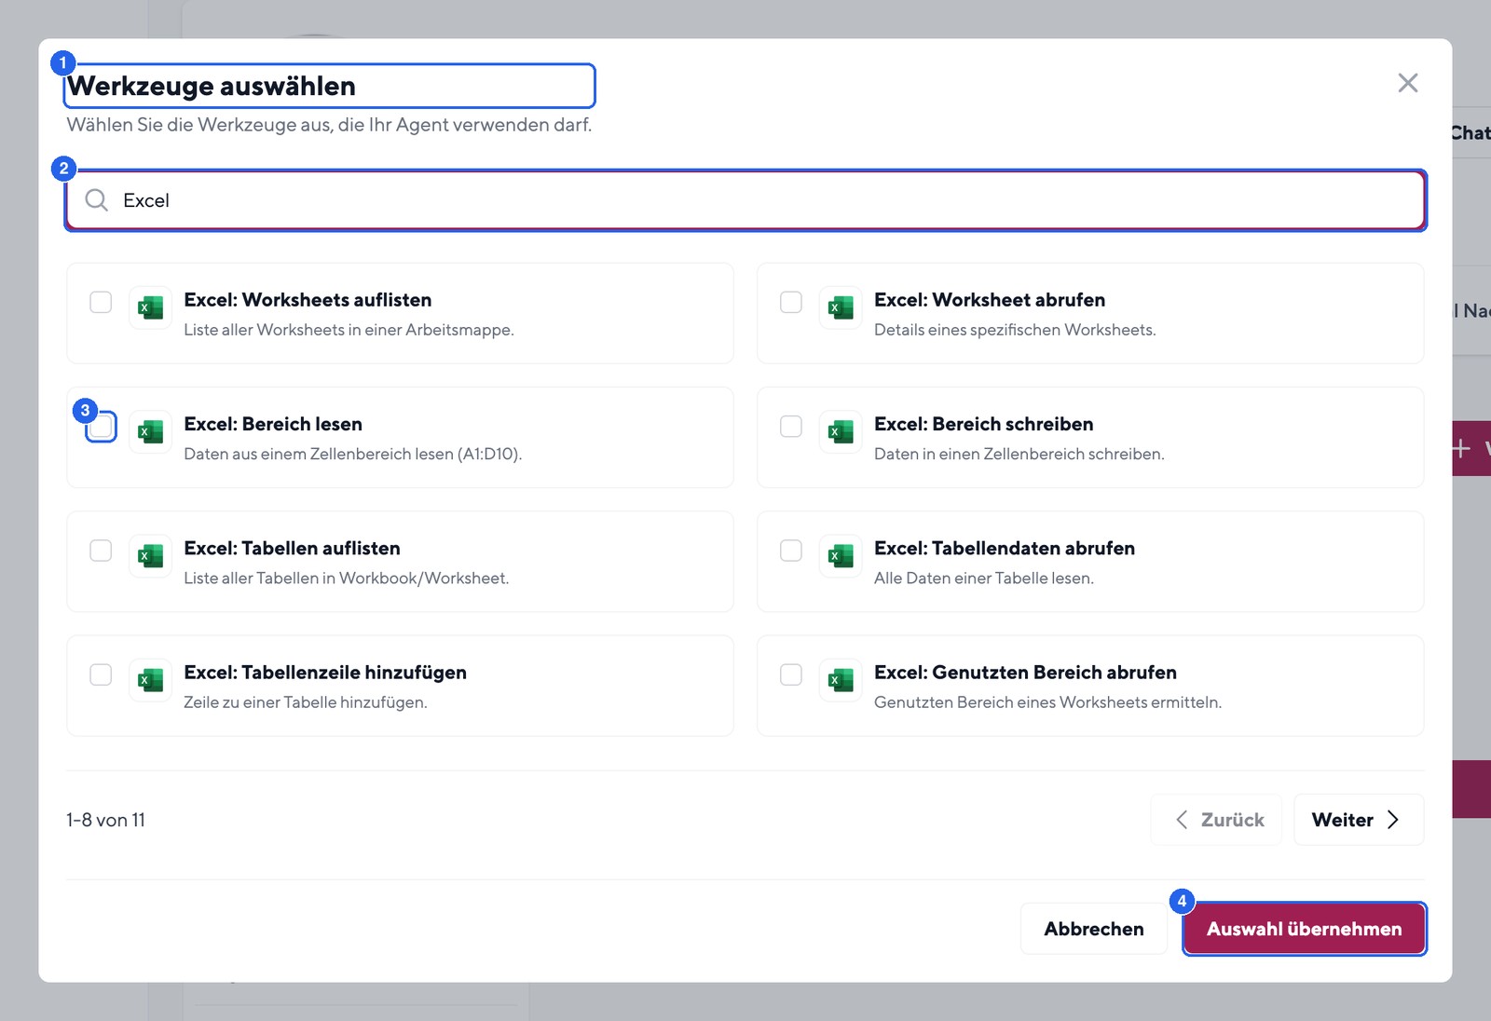
Task: Click the disabled Zurück button
Action: 1216,820
